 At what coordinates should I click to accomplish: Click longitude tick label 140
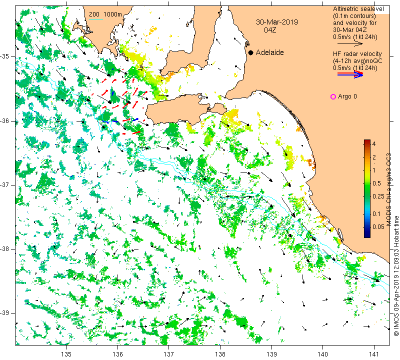[x=322, y=354]
